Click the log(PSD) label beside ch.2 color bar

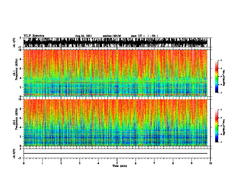pyautogui.click(x=224, y=127)
